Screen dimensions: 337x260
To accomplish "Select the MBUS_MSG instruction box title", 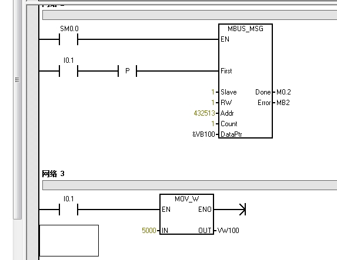I will tap(245, 29).
